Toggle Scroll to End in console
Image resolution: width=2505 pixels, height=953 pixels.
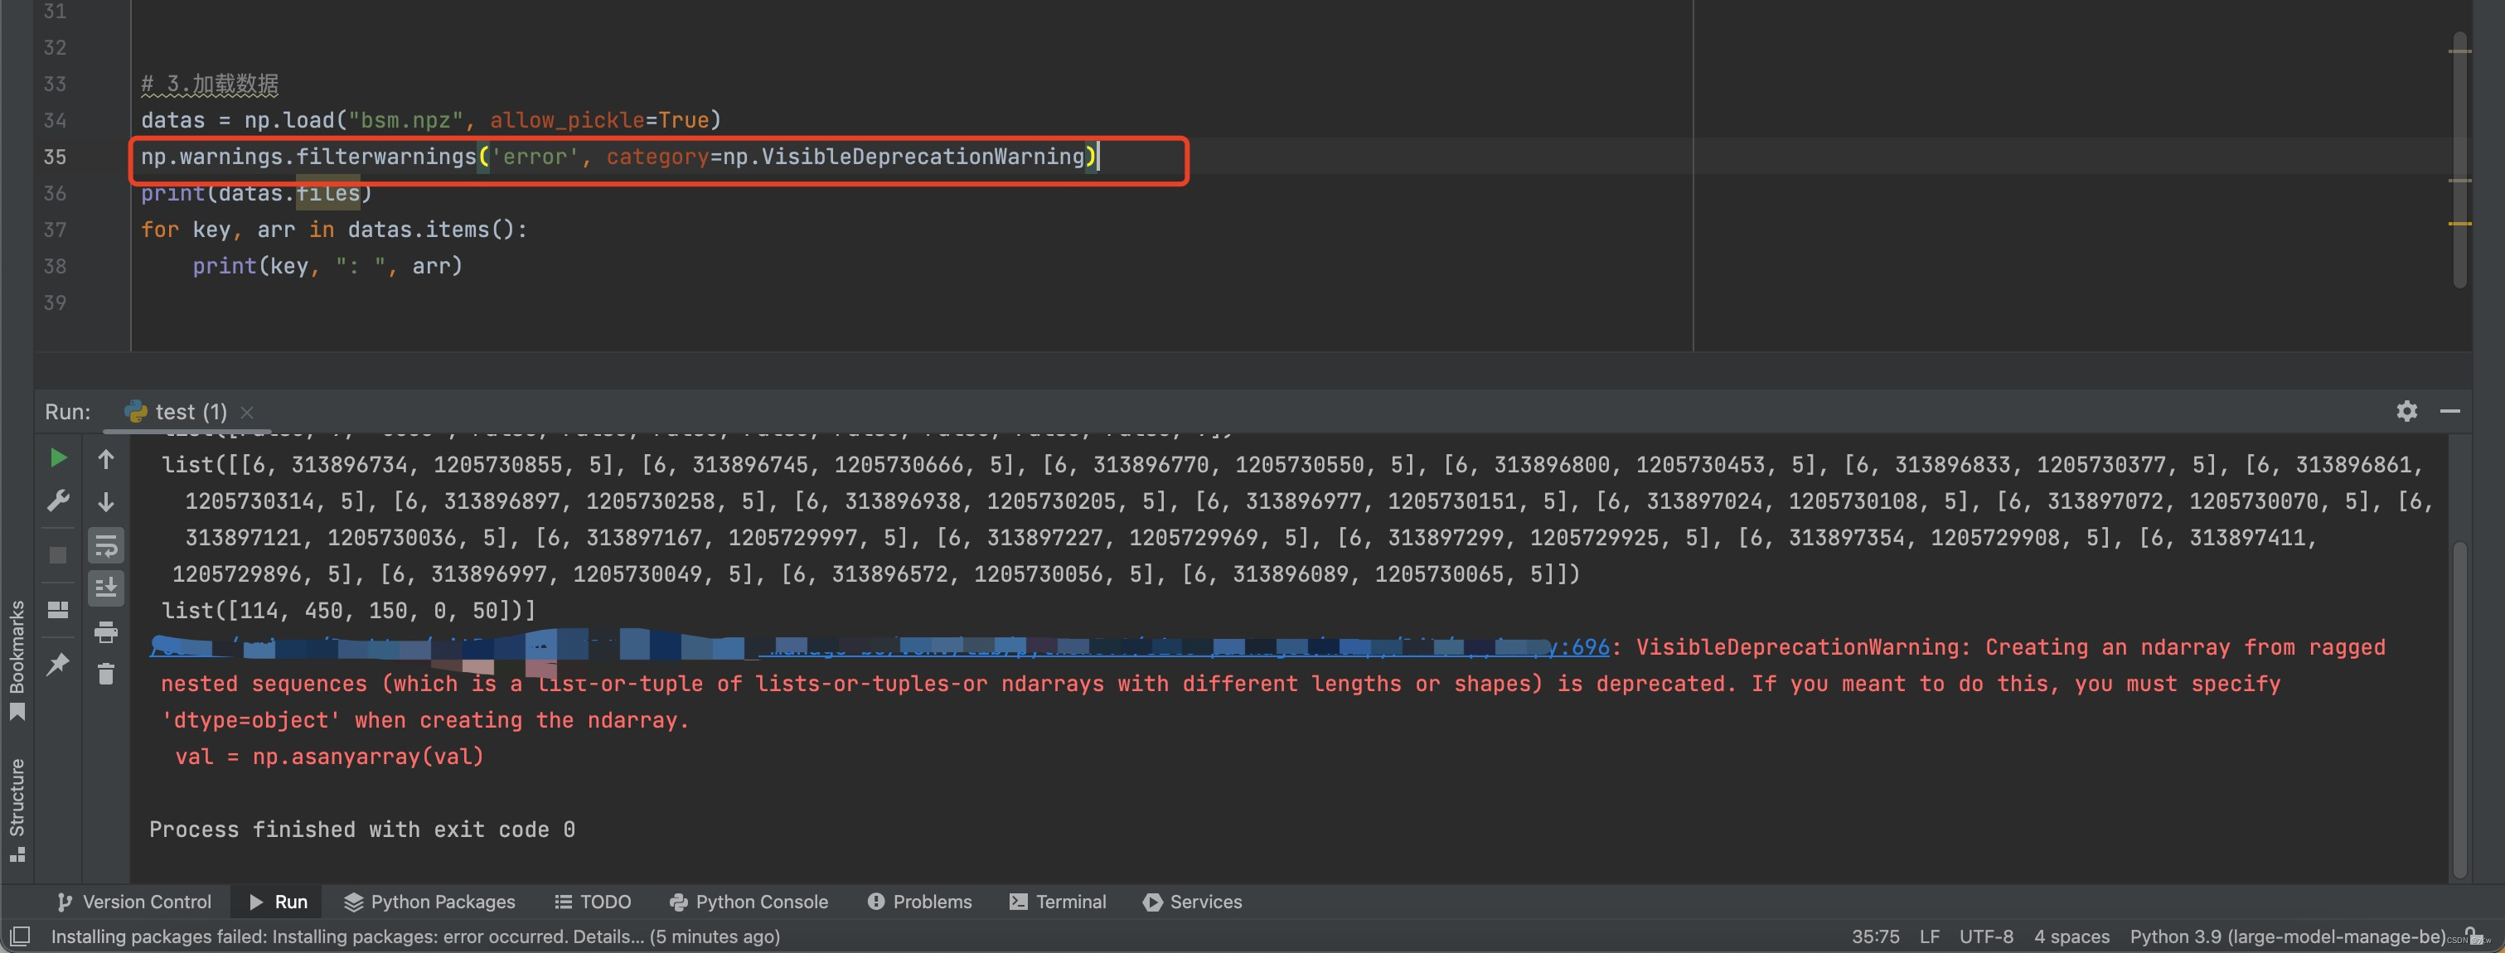pyautogui.click(x=107, y=588)
